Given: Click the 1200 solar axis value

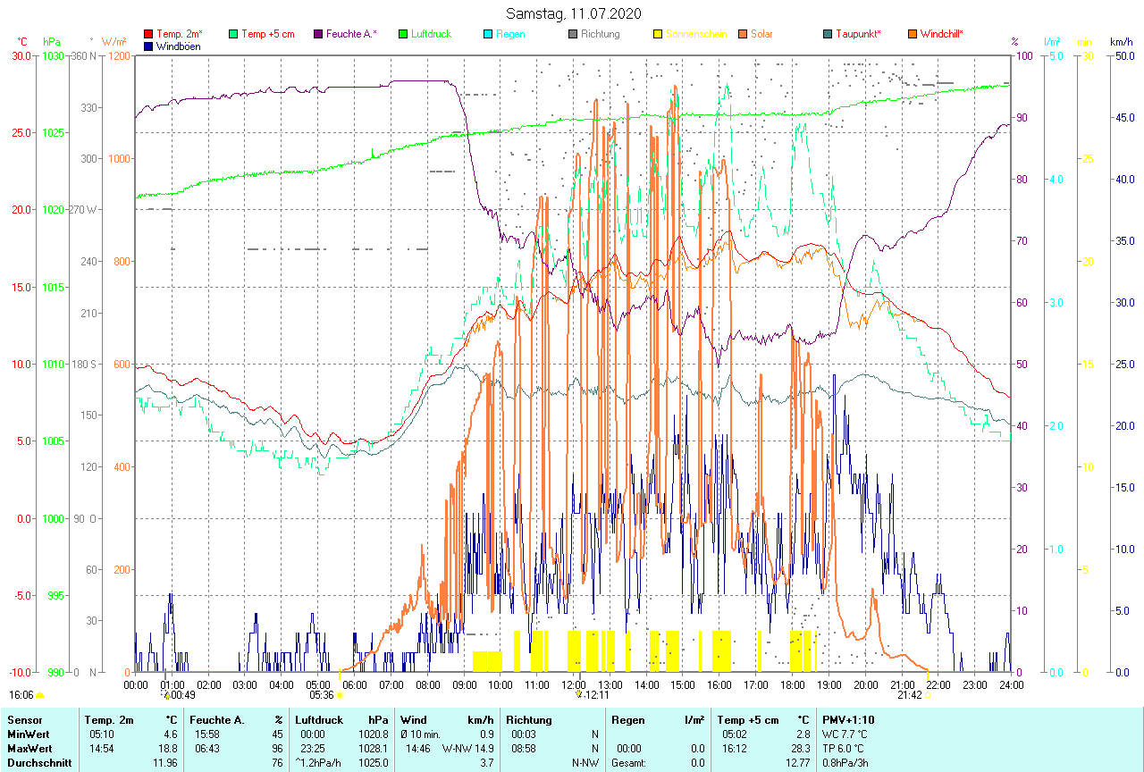Looking at the screenshot, I should (119, 55).
